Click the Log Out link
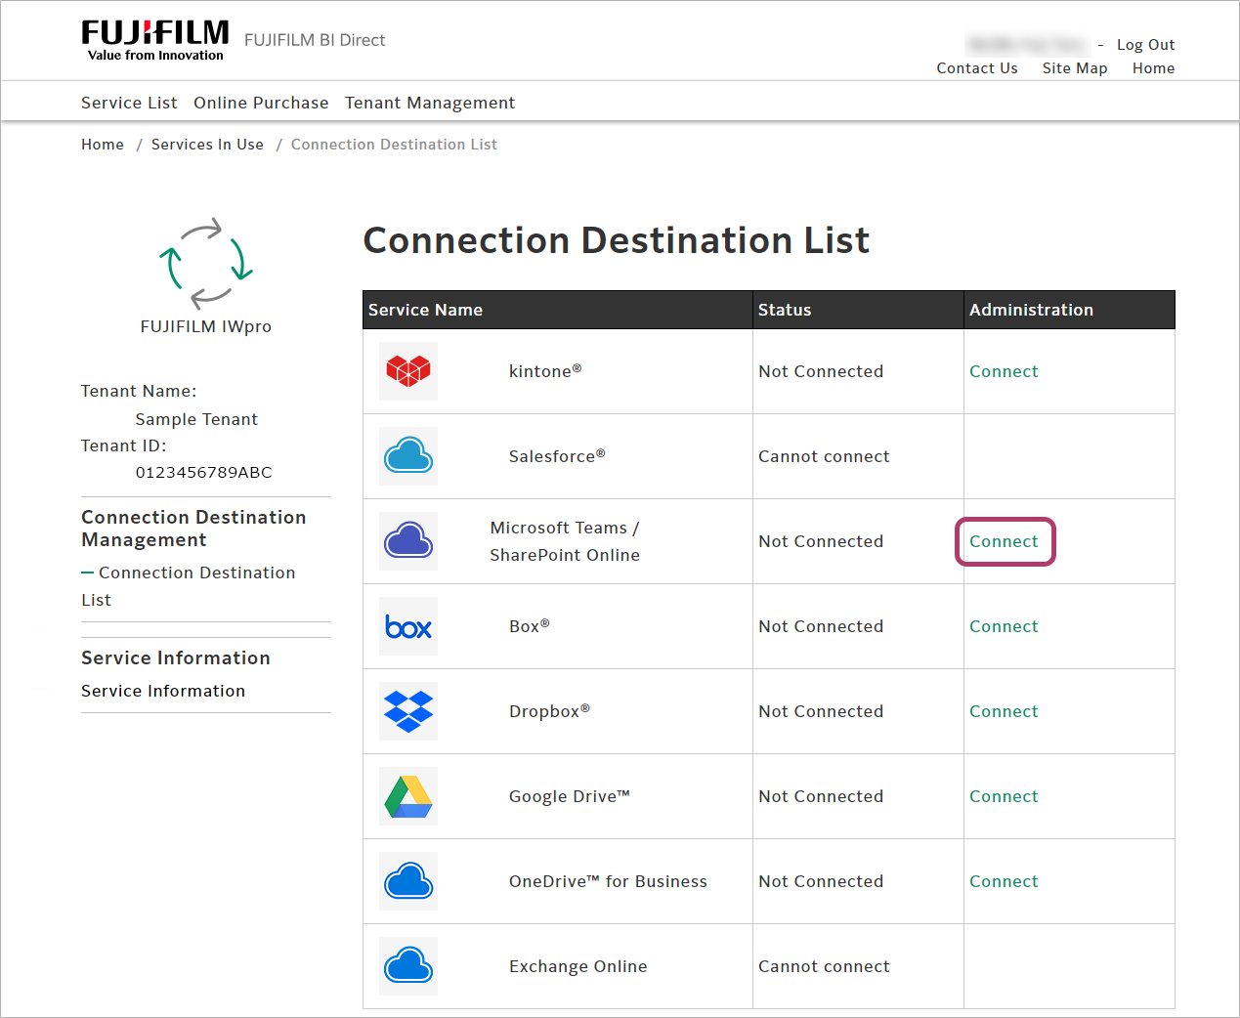 coord(1145,45)
